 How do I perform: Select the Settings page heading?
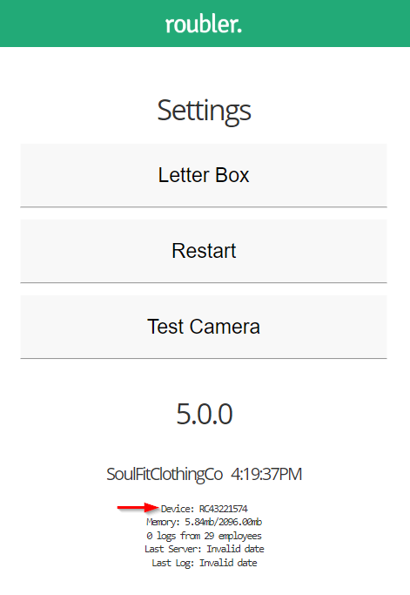(204, 112)
